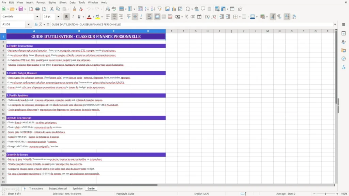Insert a chart

[x=174, y=9]
